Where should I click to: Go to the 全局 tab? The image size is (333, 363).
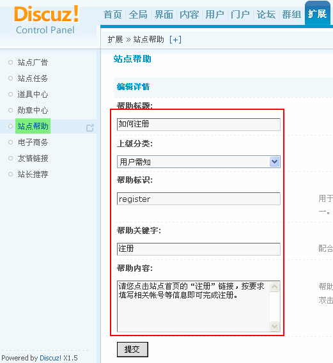click(138, 14)
